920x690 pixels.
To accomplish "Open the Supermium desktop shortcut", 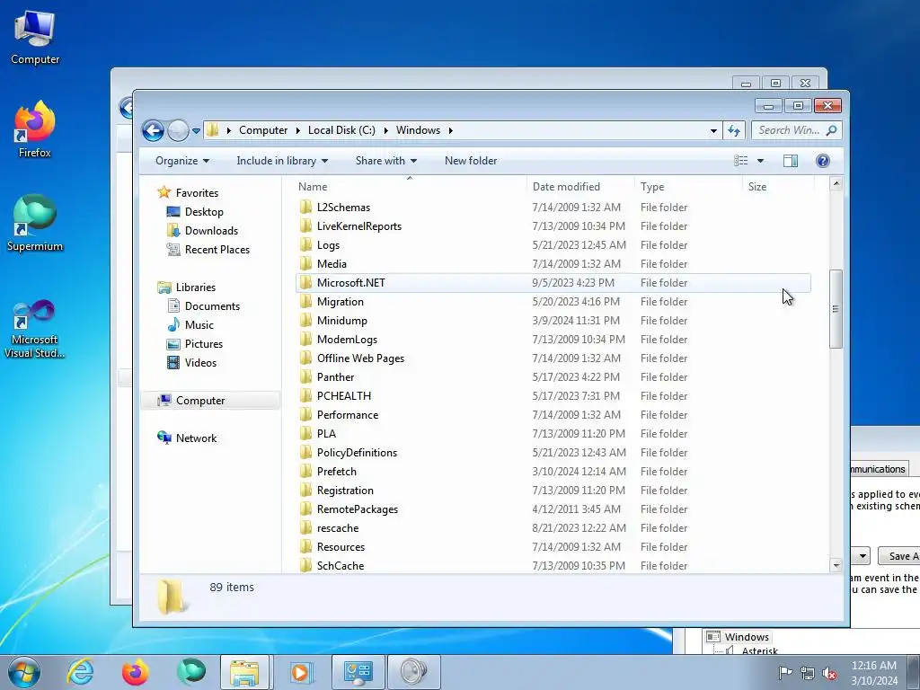I will tap(35, 224).
